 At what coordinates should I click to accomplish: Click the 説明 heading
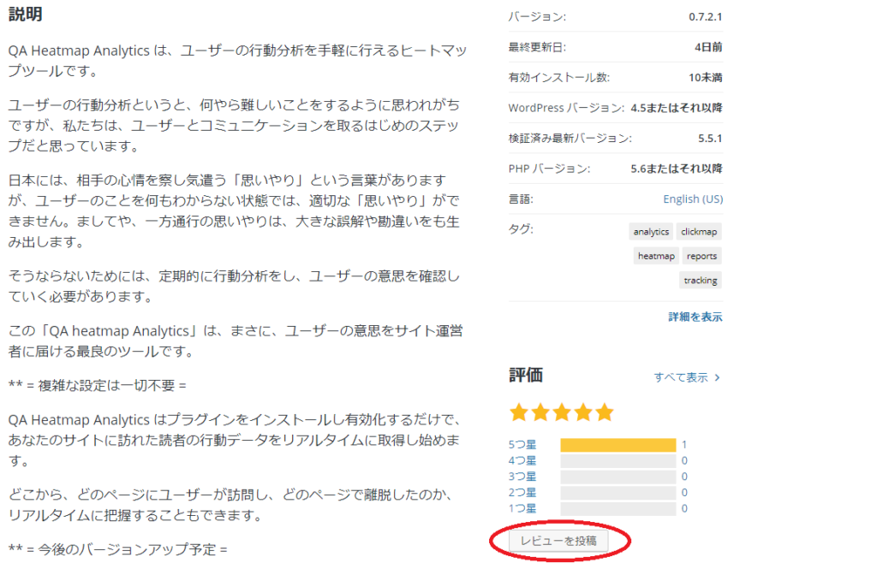point(25,14)
